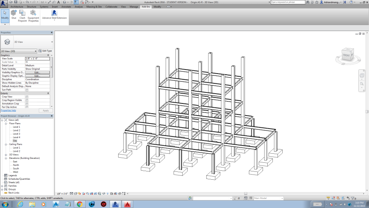Switch to the Architecture ribbon tab
Viewport: 369px width, 208px height.
click(x=16, y=7)
